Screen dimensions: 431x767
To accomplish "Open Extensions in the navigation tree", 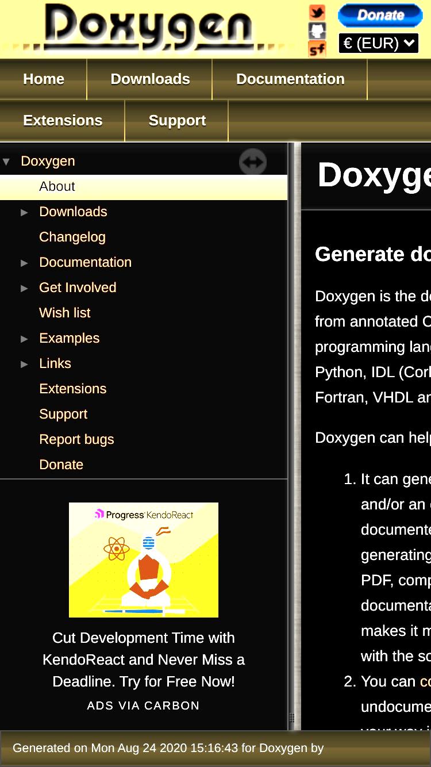I will click(x=72, y=389).
